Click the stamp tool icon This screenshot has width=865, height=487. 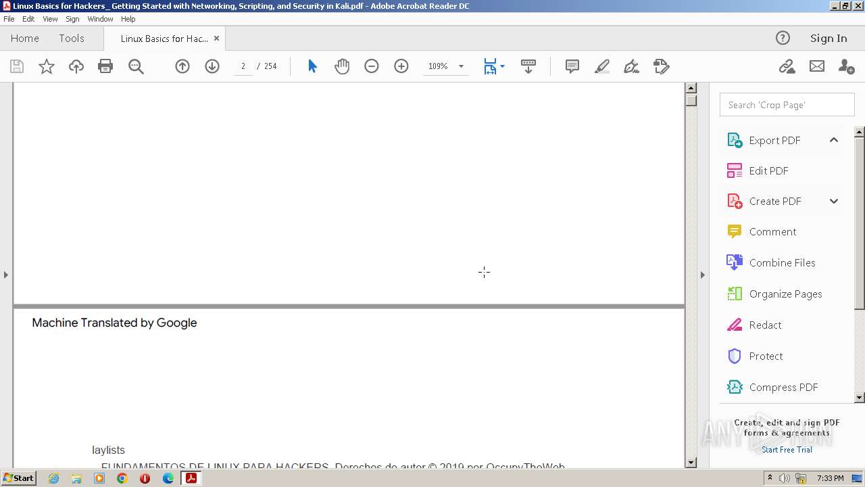pyautogui.click(x=662, y=66)
